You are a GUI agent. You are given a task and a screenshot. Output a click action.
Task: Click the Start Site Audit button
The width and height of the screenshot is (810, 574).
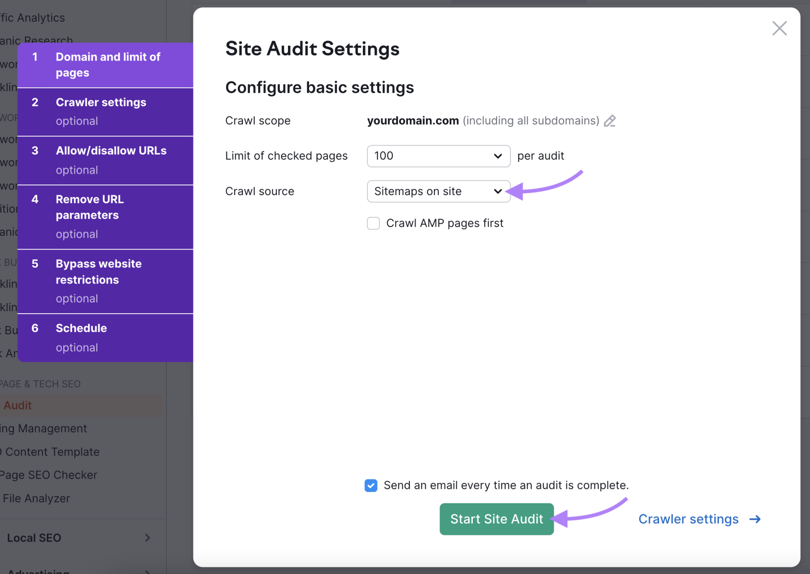(496, 519)
